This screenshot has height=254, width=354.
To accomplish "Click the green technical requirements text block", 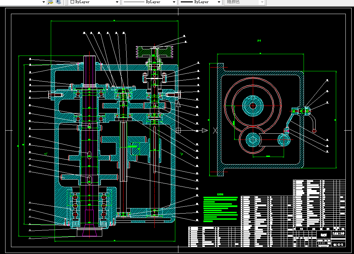I will click(x=220, y=208).
